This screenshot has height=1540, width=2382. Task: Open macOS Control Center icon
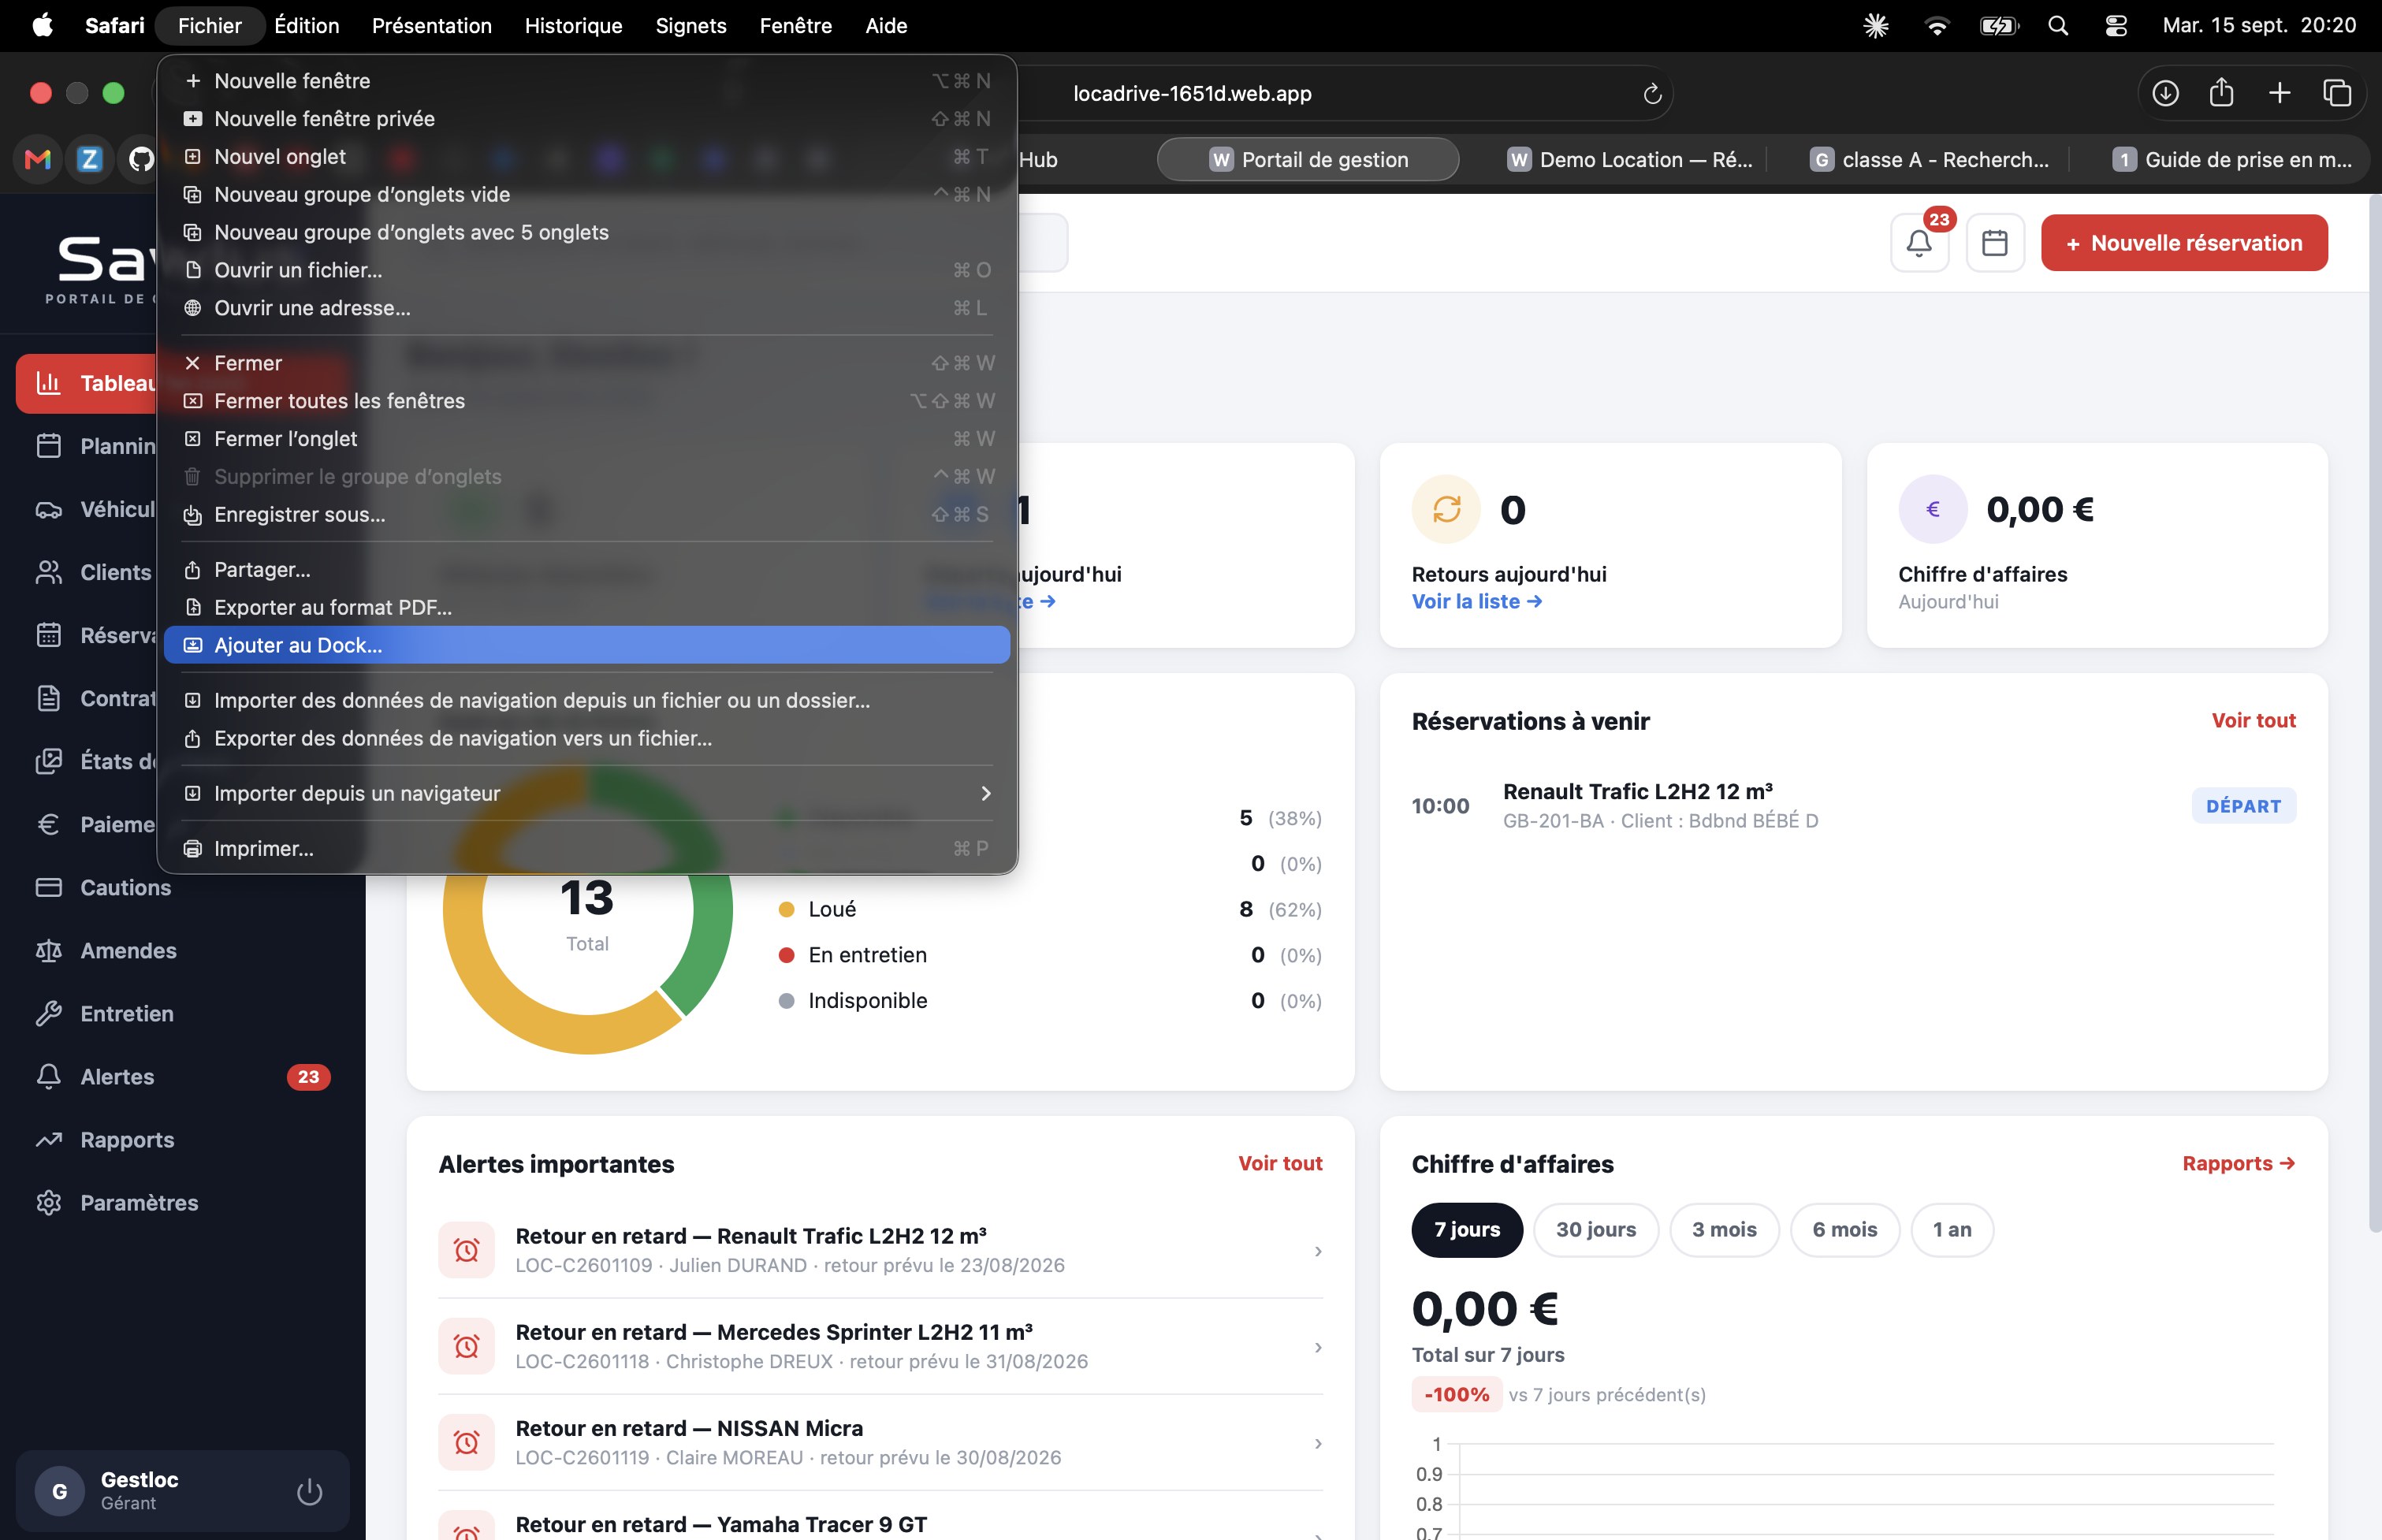pos(2116,26)
